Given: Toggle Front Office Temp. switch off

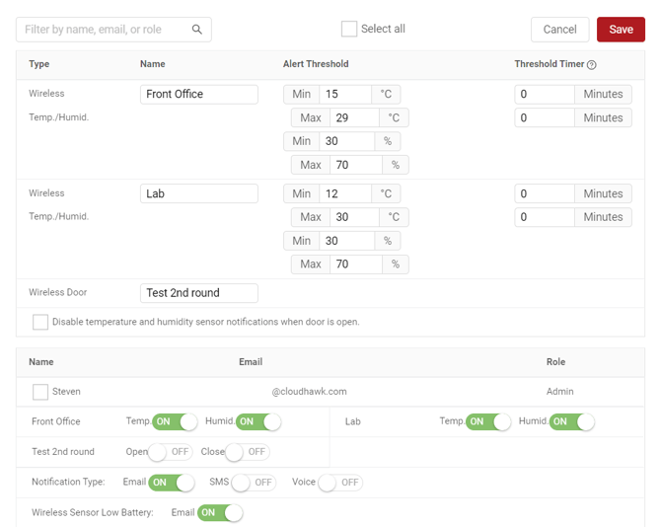Looking at the screenshot, I should (x=174, y=421).
